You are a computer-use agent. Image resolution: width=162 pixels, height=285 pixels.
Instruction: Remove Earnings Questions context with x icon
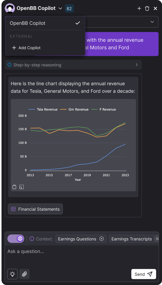coord(102,239)
